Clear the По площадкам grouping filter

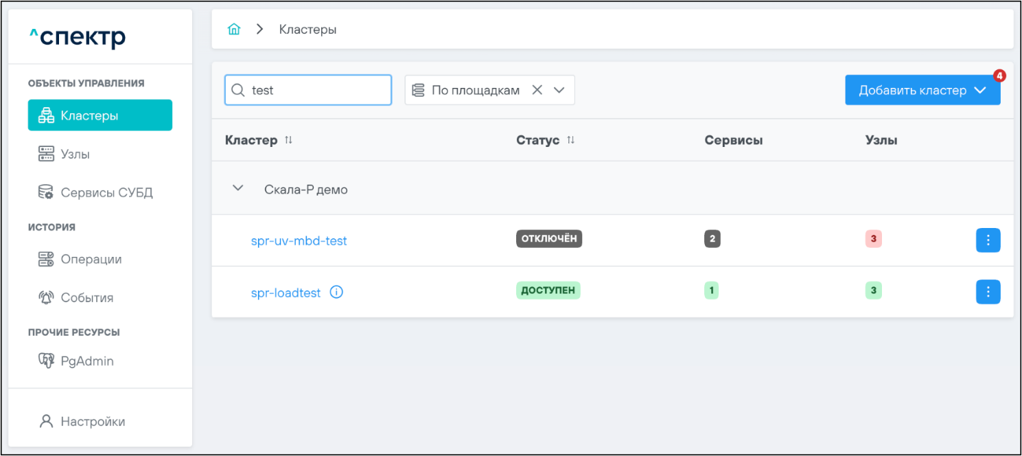tap(537, 90)
